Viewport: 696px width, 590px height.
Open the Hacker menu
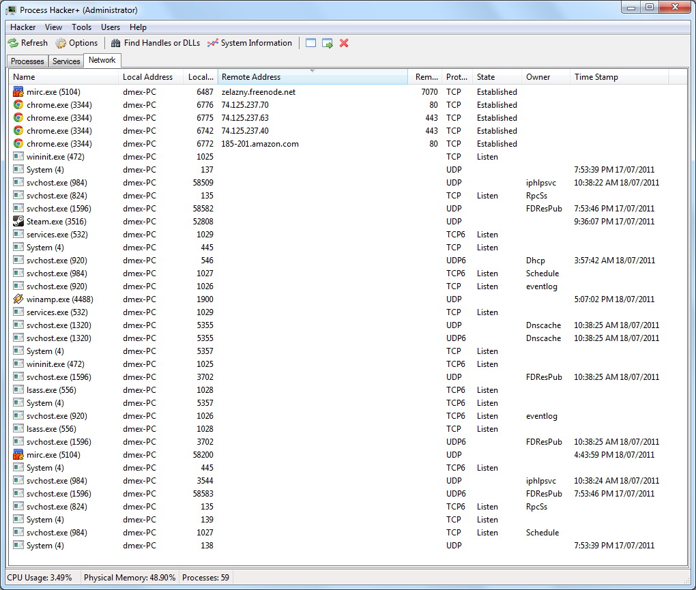point(23,27)
